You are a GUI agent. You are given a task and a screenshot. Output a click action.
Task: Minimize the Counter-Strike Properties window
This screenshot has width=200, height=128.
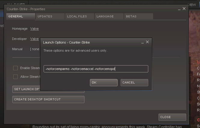(179, 9)
